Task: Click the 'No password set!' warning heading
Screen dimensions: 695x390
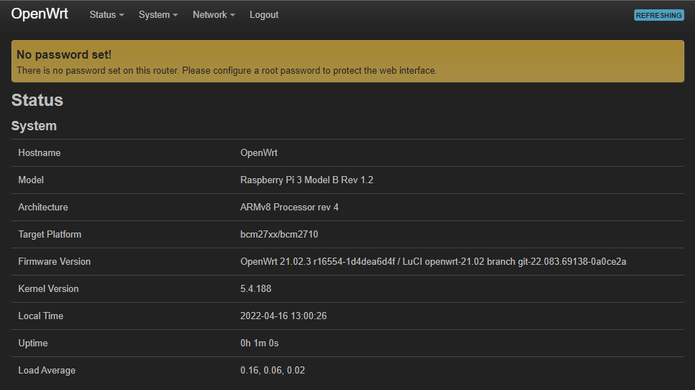Action: (64, 55)
